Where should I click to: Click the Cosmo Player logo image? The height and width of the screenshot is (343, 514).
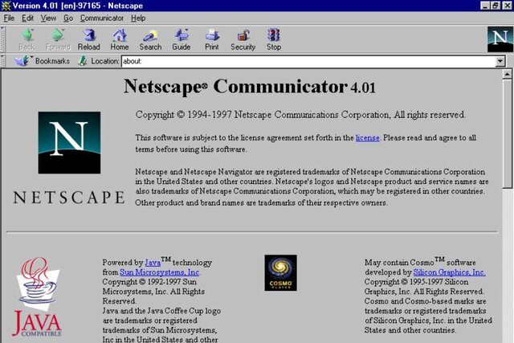(280, 273)
